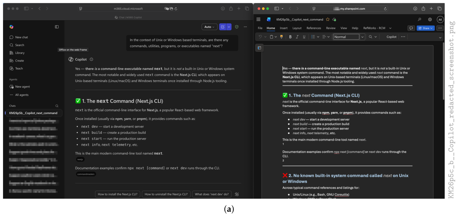Reload the sharepoint.com page in Safari
Screen dimensions: 458x216
[385, 9]
